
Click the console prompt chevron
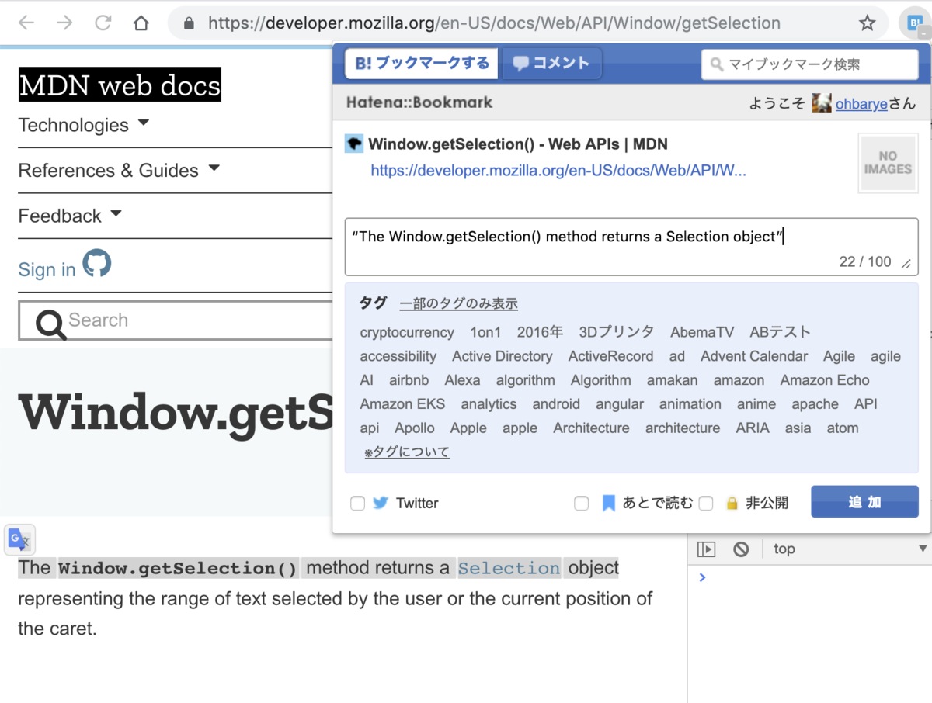(x=702, y=577)
